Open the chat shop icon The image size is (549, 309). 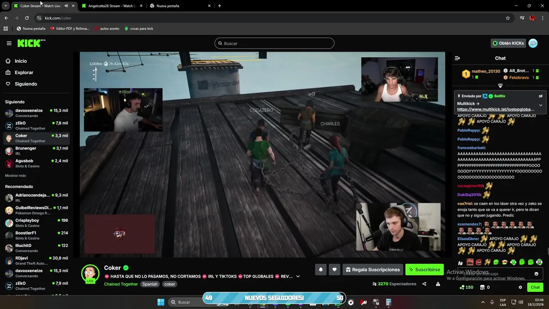pos(482,287)
